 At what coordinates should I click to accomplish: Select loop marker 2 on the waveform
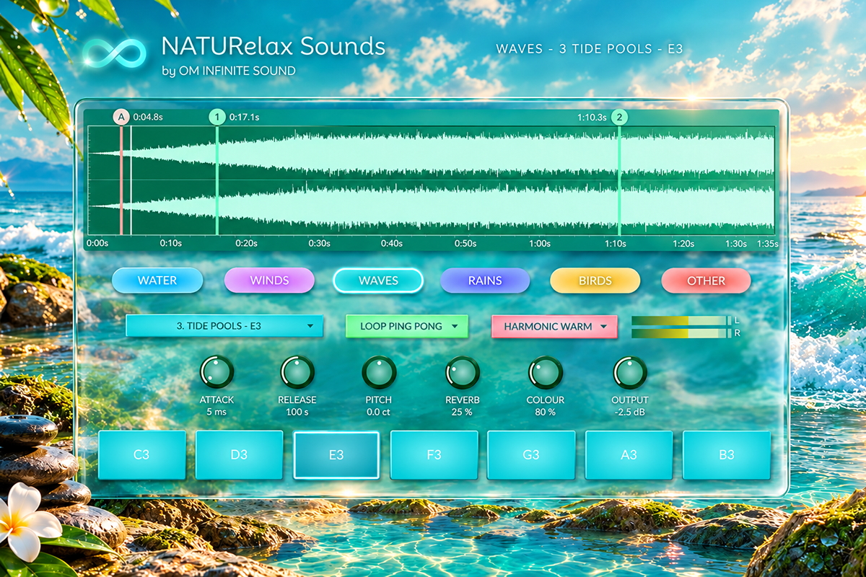click(618, 117)
